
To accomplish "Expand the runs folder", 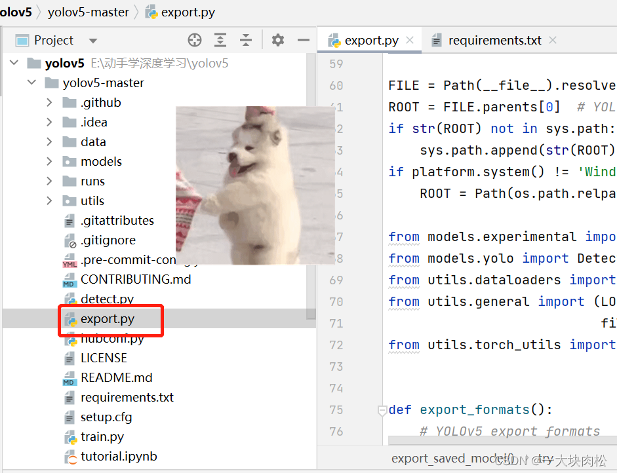I will pos(49,181).
